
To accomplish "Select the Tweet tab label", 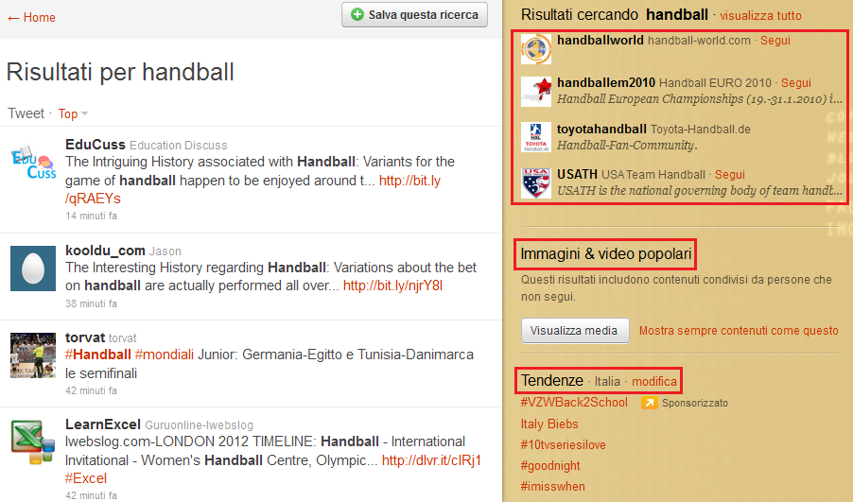I will tap(26, 113).
